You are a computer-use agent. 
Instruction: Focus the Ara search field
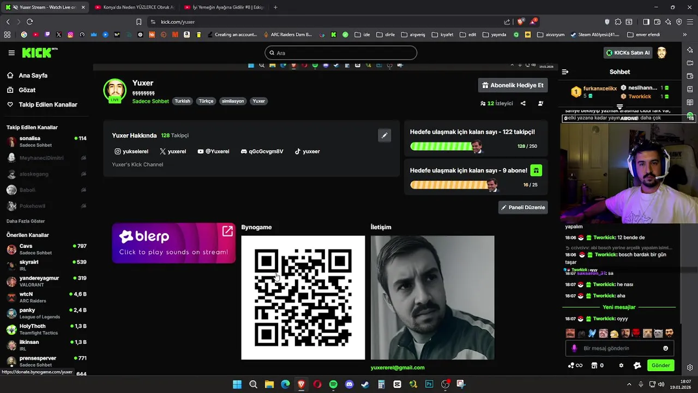point(341,53)
